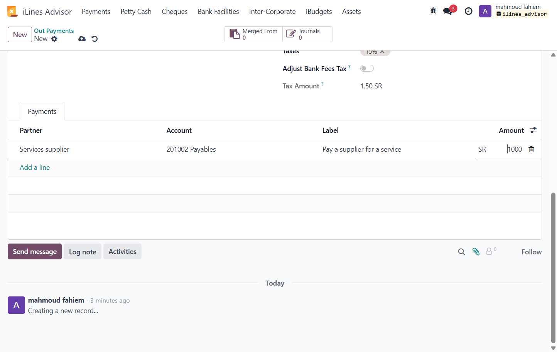Edit the Amount field showing 1000

coord(514,149)
